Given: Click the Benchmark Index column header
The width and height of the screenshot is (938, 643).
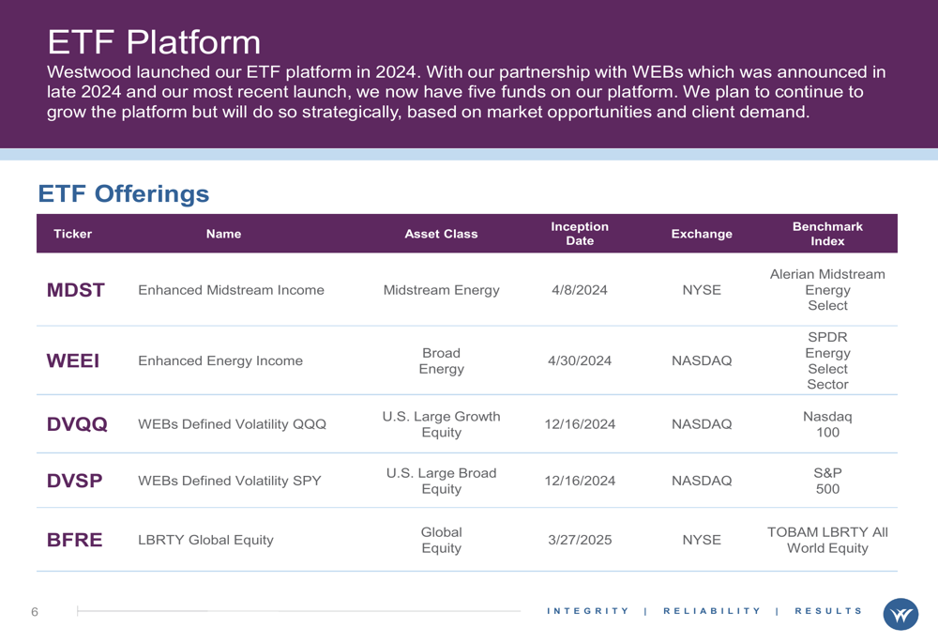Looking at the screenshot, I should click(x=827, y=234).
